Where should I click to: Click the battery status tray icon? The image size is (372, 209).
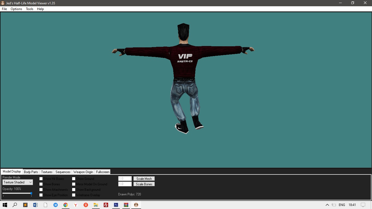click(x=334, y=205)
